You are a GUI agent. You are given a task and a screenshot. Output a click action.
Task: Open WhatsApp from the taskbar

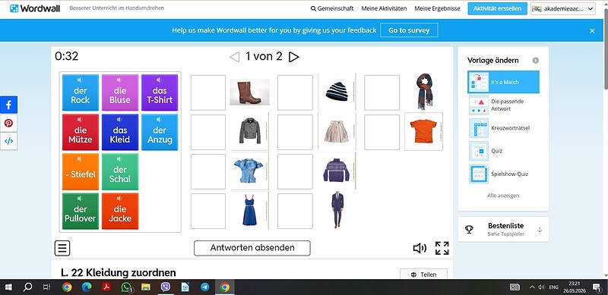click(x=126, y=287)
